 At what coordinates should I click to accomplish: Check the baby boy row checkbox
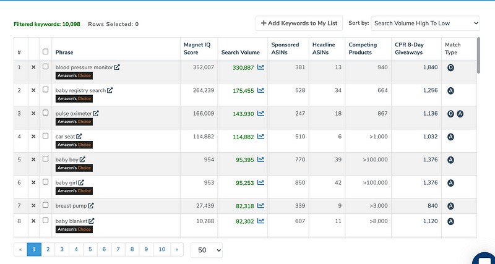[45, 159]
